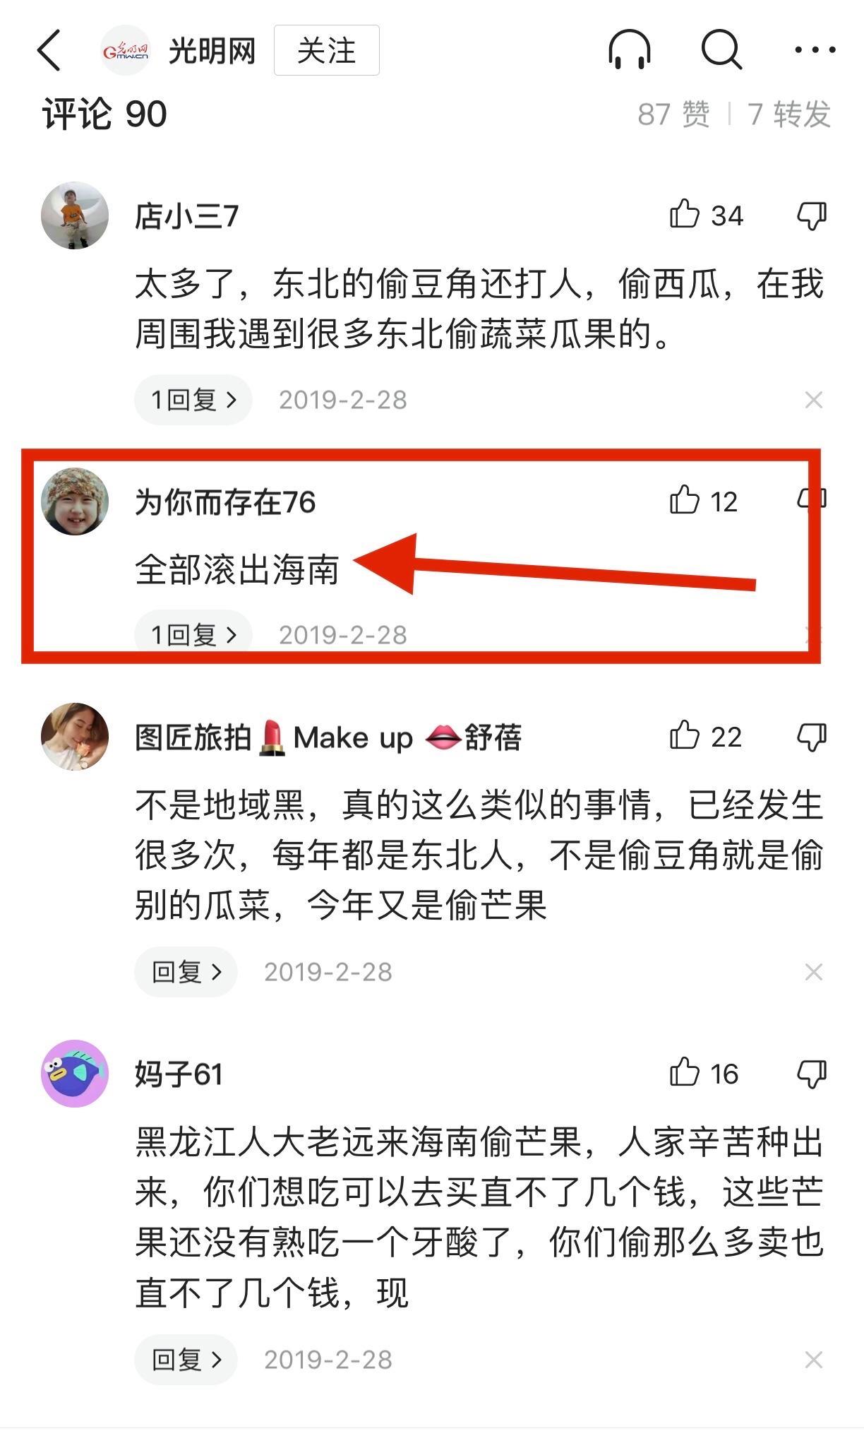Open 回复 under 妈子61's comment
Viewport: 864px width, 1436px height.
[x=186, y=1360]
